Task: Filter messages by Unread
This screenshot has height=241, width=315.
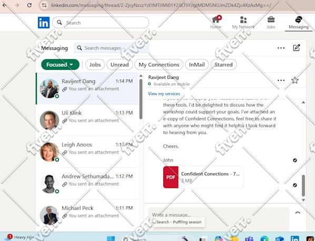Action: 120,65
